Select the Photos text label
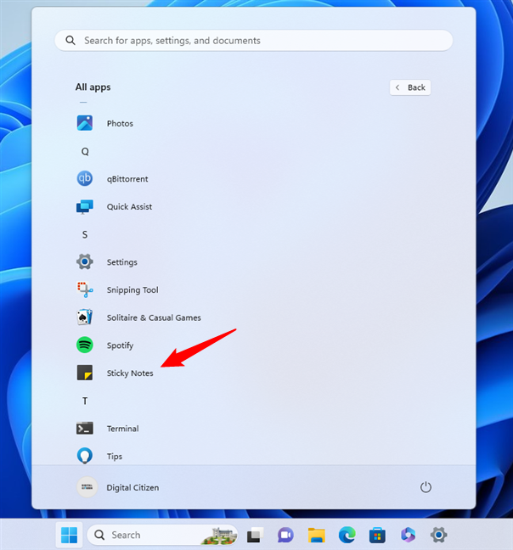This screenshot has width=513, height=550. [x=120, y=123]
